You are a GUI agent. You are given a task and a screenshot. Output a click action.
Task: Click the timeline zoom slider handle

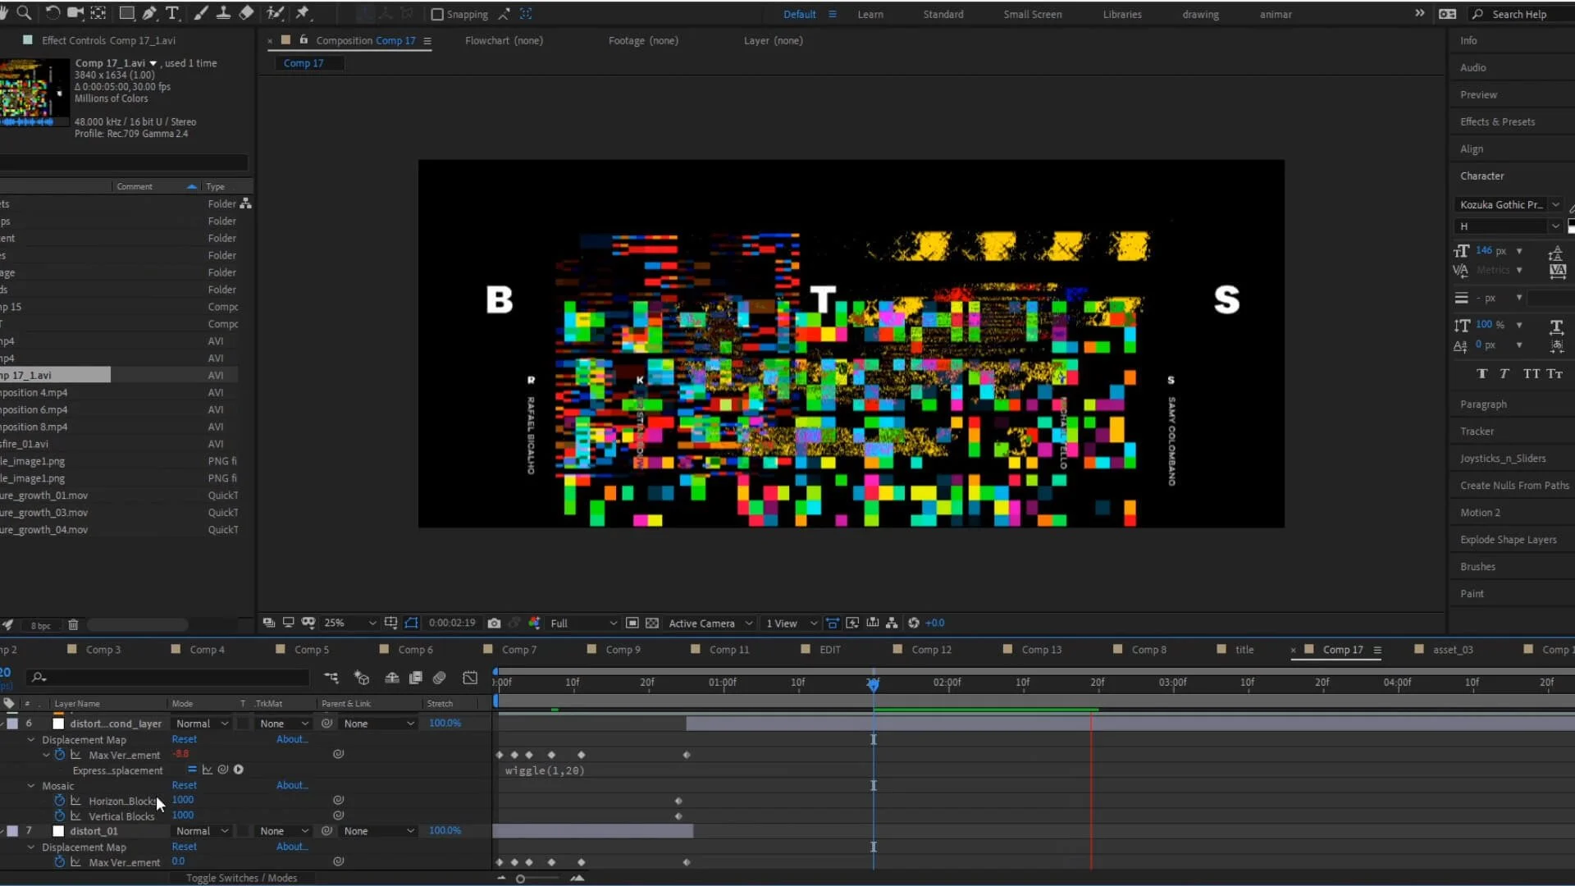click(520, 879)
